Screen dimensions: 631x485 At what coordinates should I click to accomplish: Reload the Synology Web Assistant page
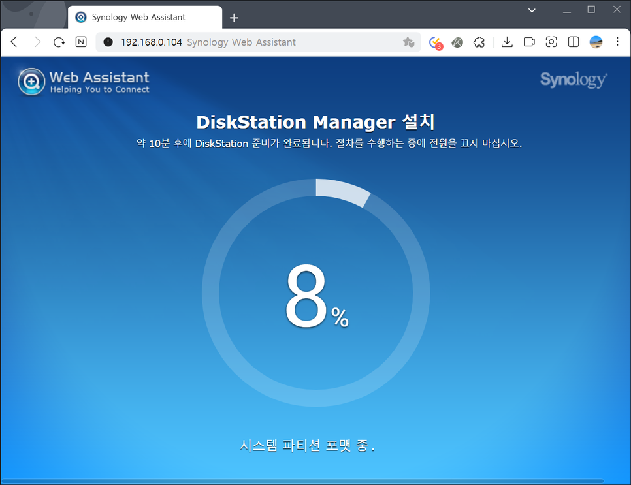[59, 42]
